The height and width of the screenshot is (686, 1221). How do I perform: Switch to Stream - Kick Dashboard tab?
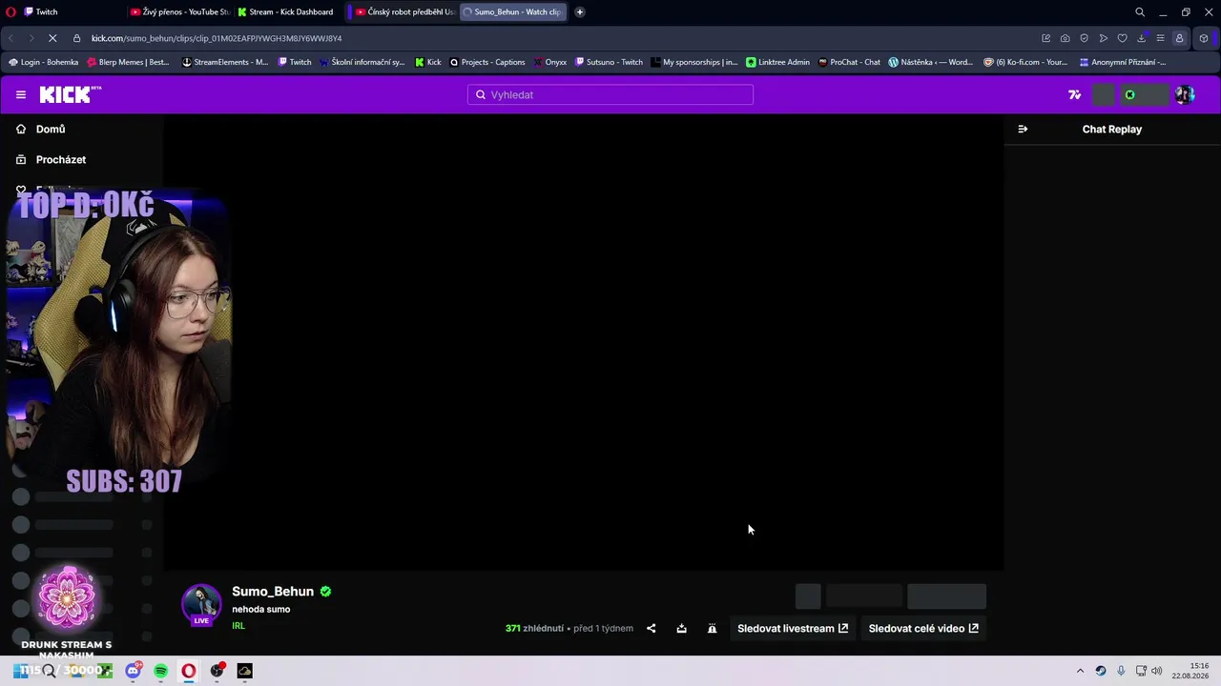point(286,12)
